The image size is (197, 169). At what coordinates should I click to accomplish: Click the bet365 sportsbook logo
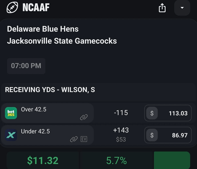pyautogui.click(x=11, y=113)
